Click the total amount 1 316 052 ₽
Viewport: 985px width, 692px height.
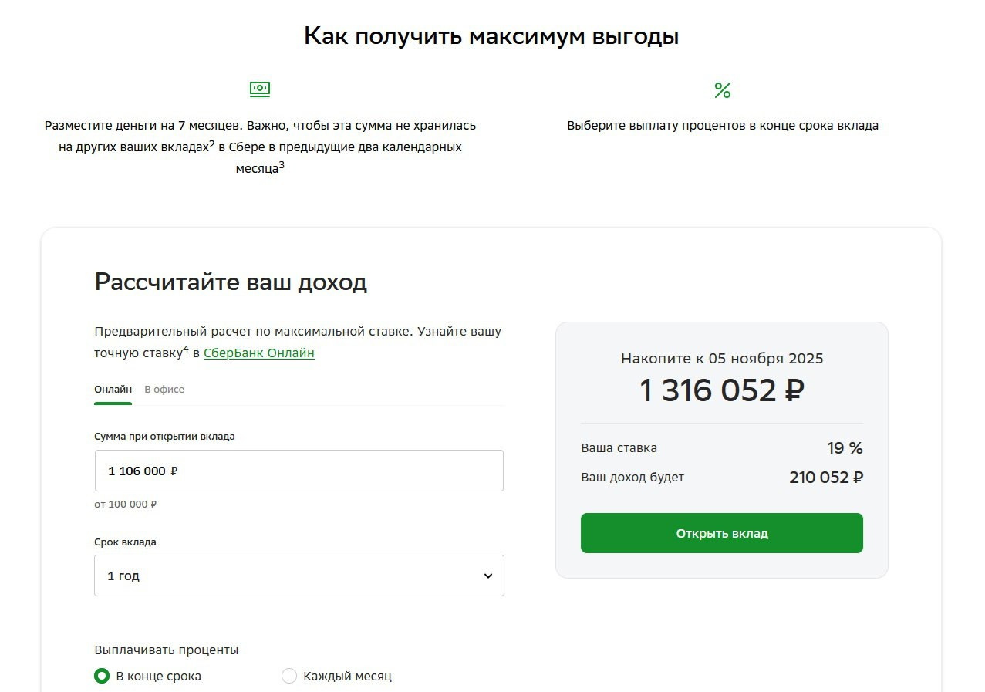point(721,390)
